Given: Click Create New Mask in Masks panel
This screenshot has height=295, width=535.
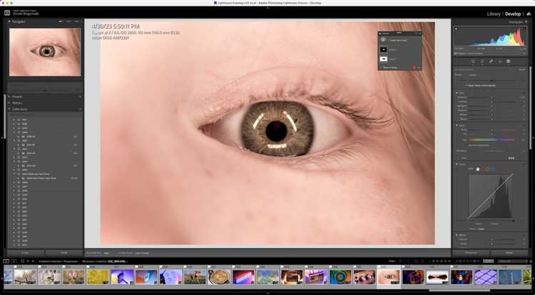Looking at the screenshot, I should point(398,40).
